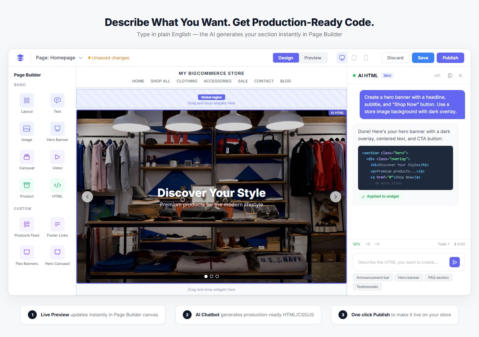Select the HTML widget icon

(x=57, y=185)
